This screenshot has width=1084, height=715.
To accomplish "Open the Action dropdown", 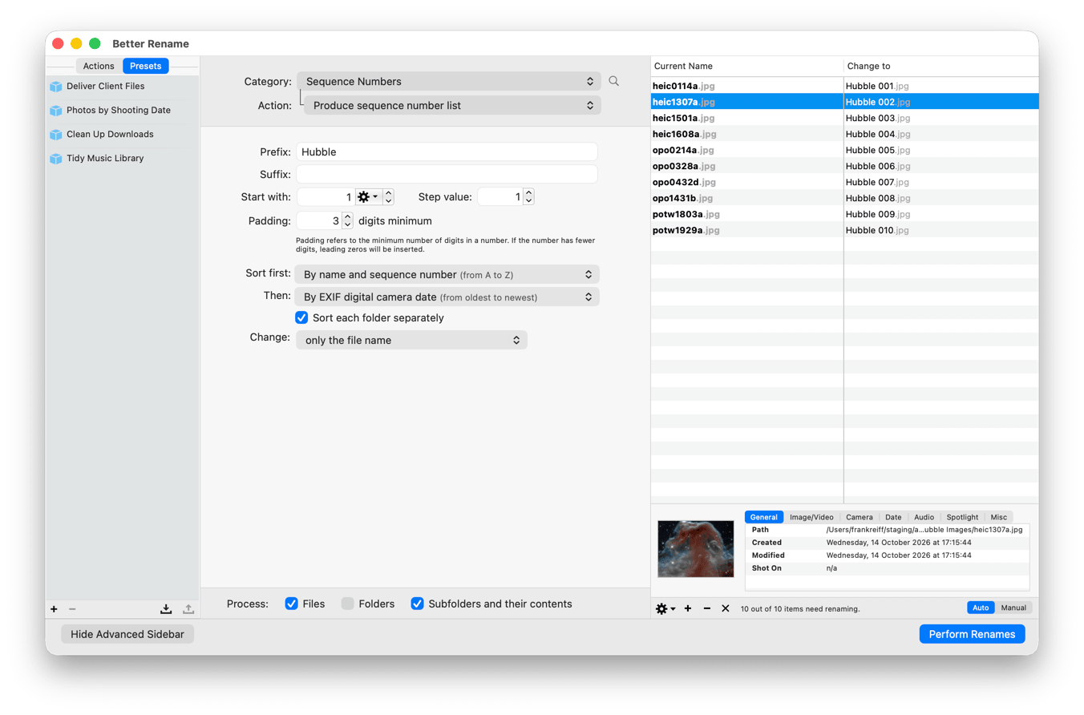I will 452,105.
